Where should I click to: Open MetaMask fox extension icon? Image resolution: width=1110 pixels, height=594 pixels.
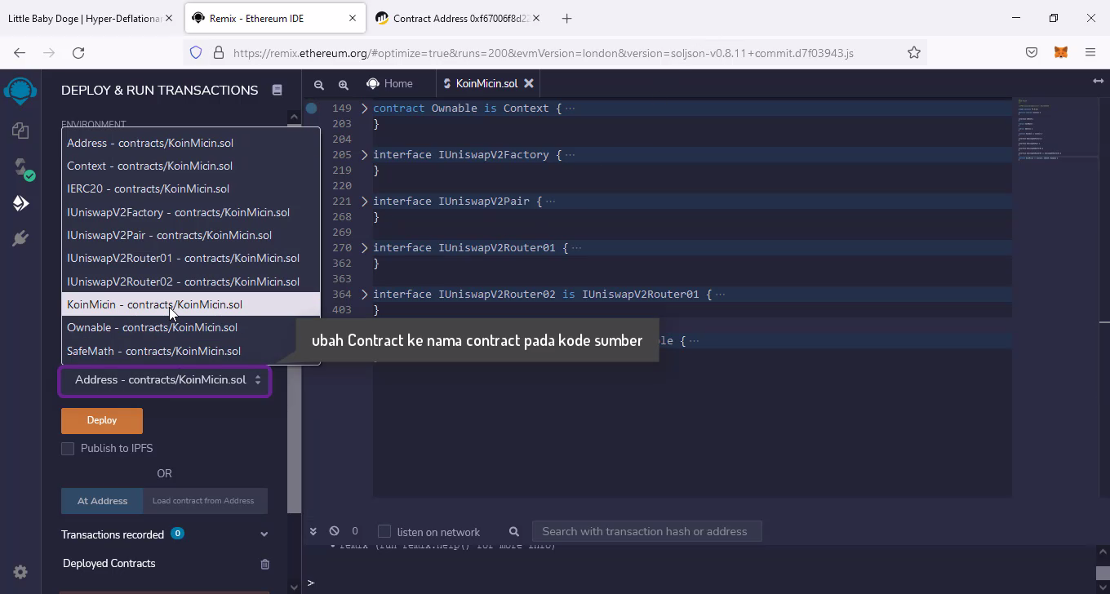[x=1061, y=52]
